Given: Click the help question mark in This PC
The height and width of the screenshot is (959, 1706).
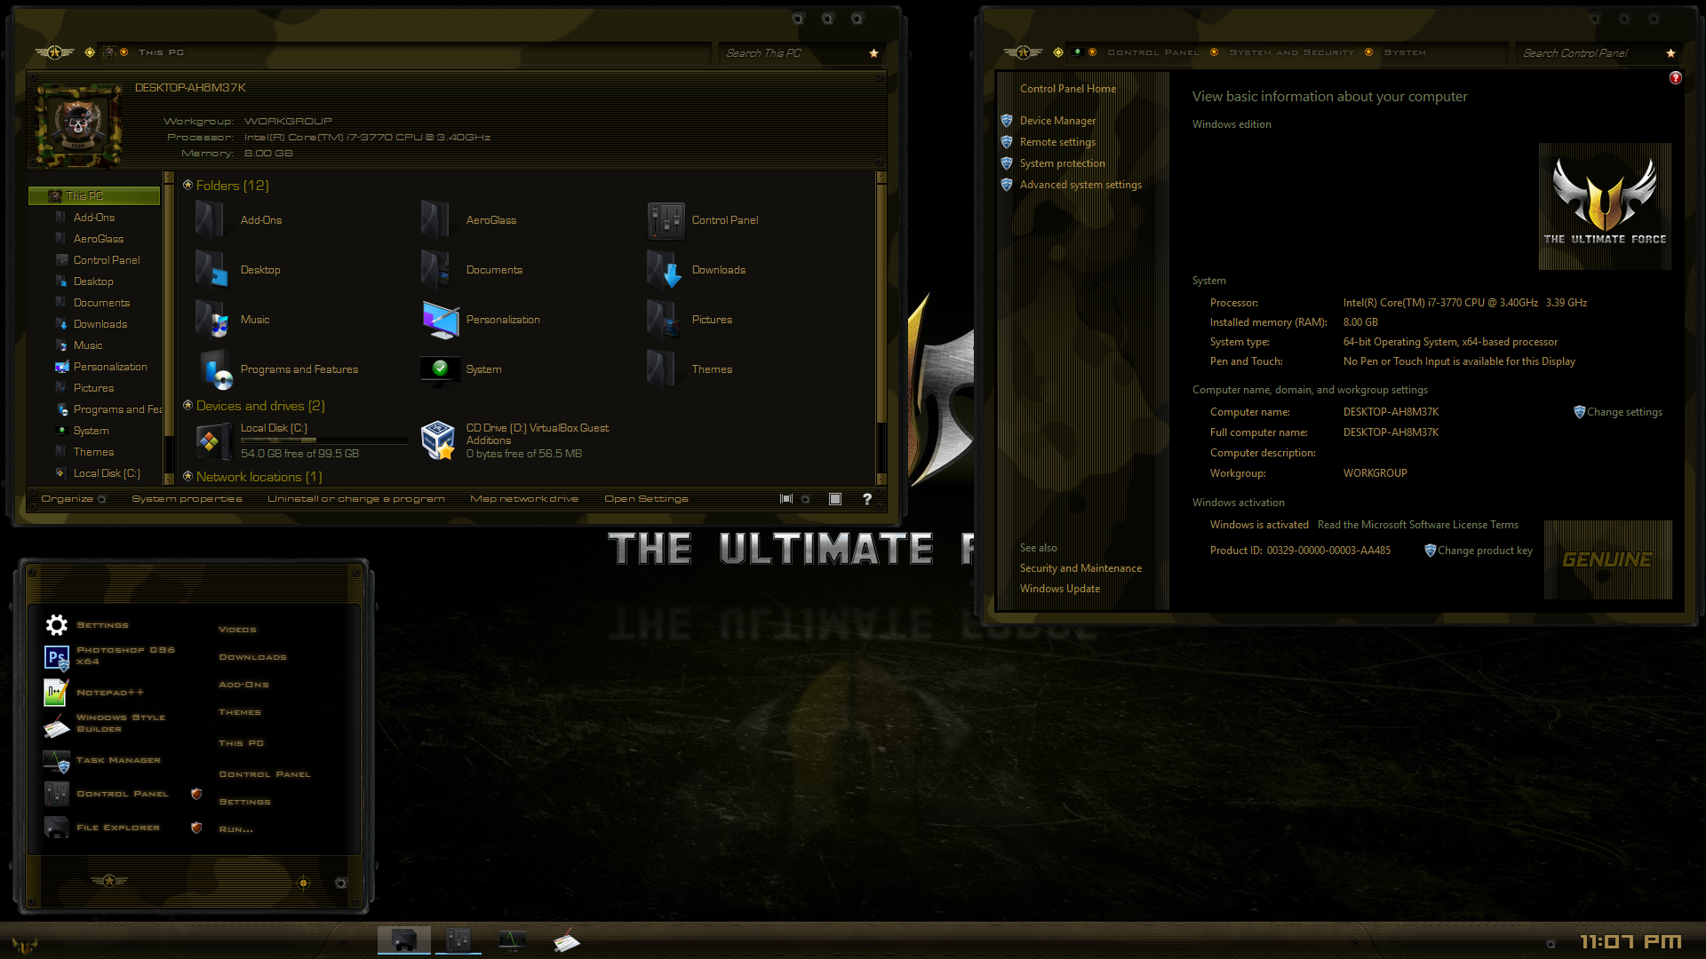Looking at the screenshot, I should click(x=867, y=499).
